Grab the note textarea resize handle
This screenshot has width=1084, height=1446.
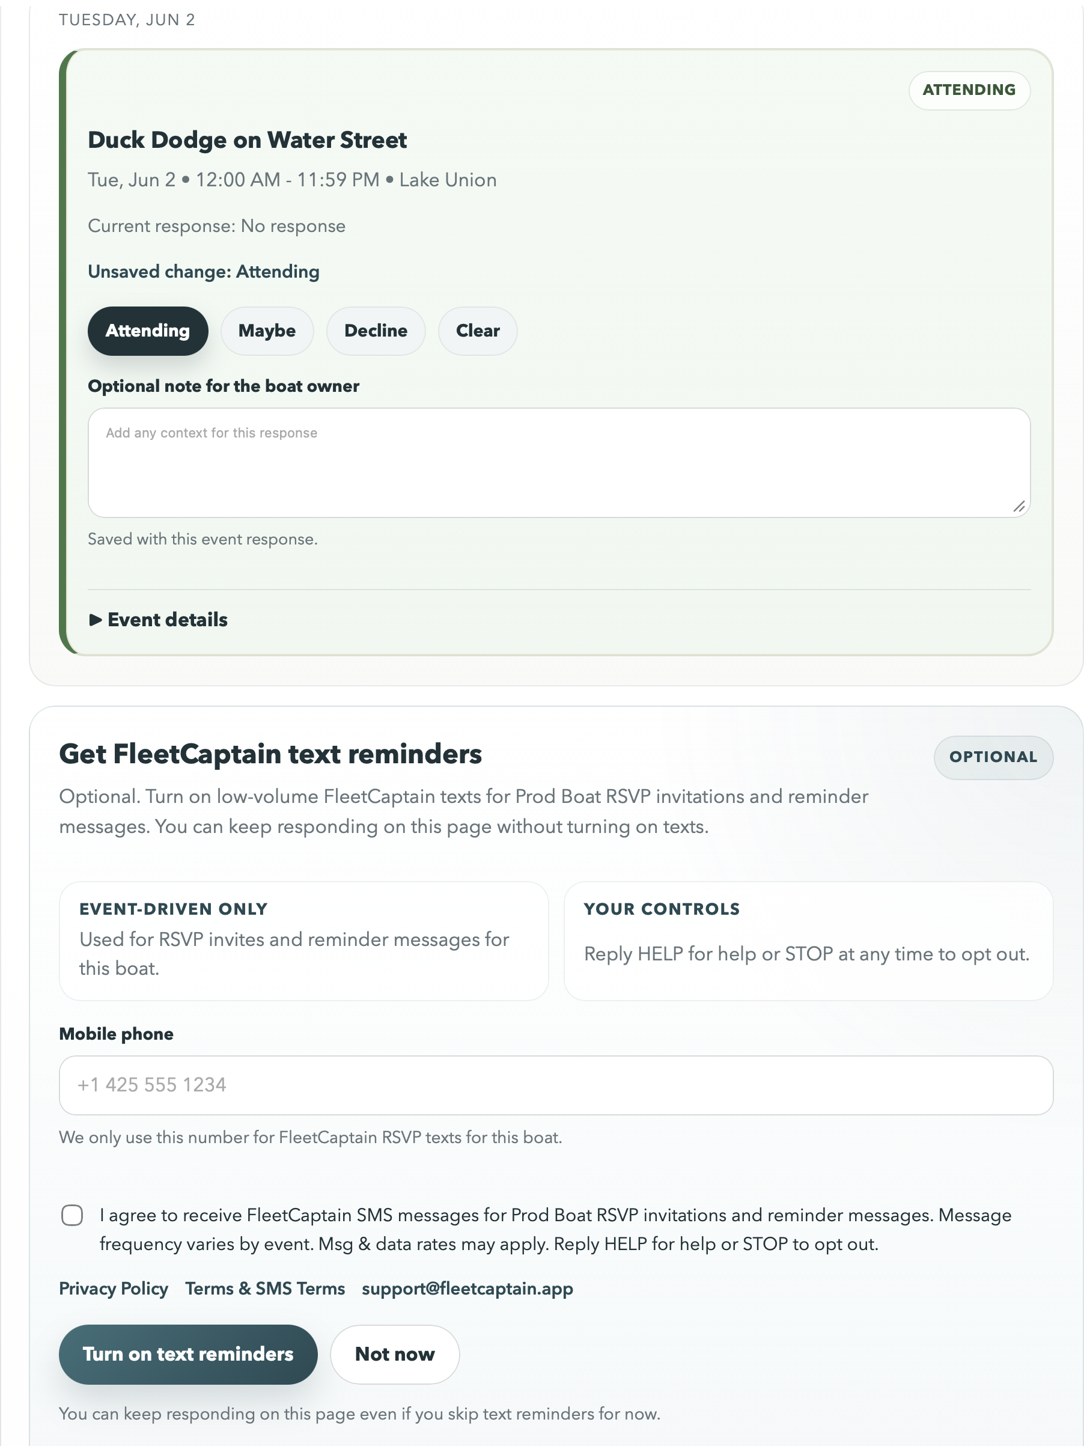click(1019, 506)
